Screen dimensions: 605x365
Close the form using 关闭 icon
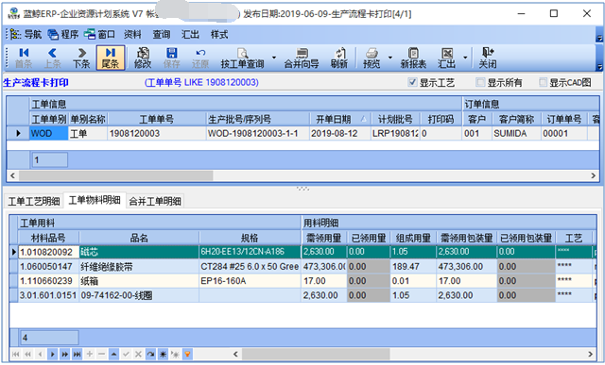point(488,58)
